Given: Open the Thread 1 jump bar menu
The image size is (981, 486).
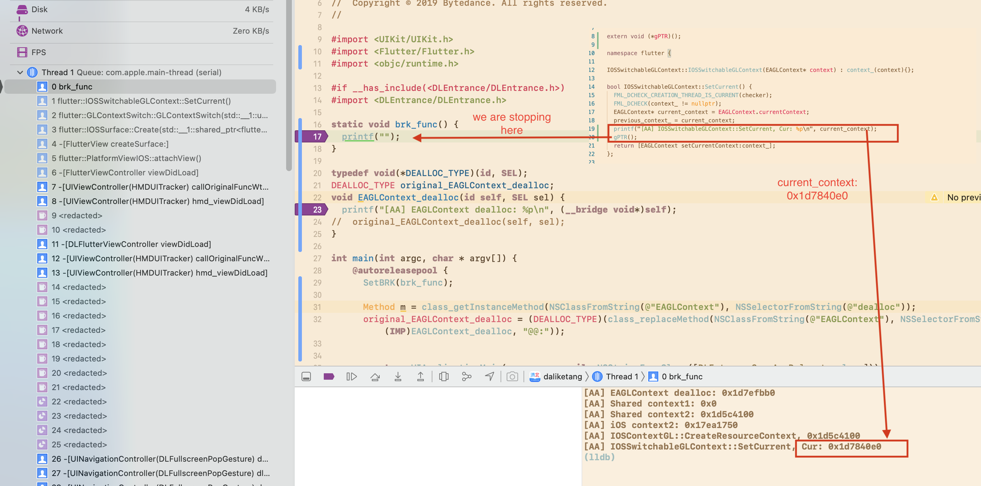Looking at the screenshot, I should pyautogui.click(x=621, y=376).
